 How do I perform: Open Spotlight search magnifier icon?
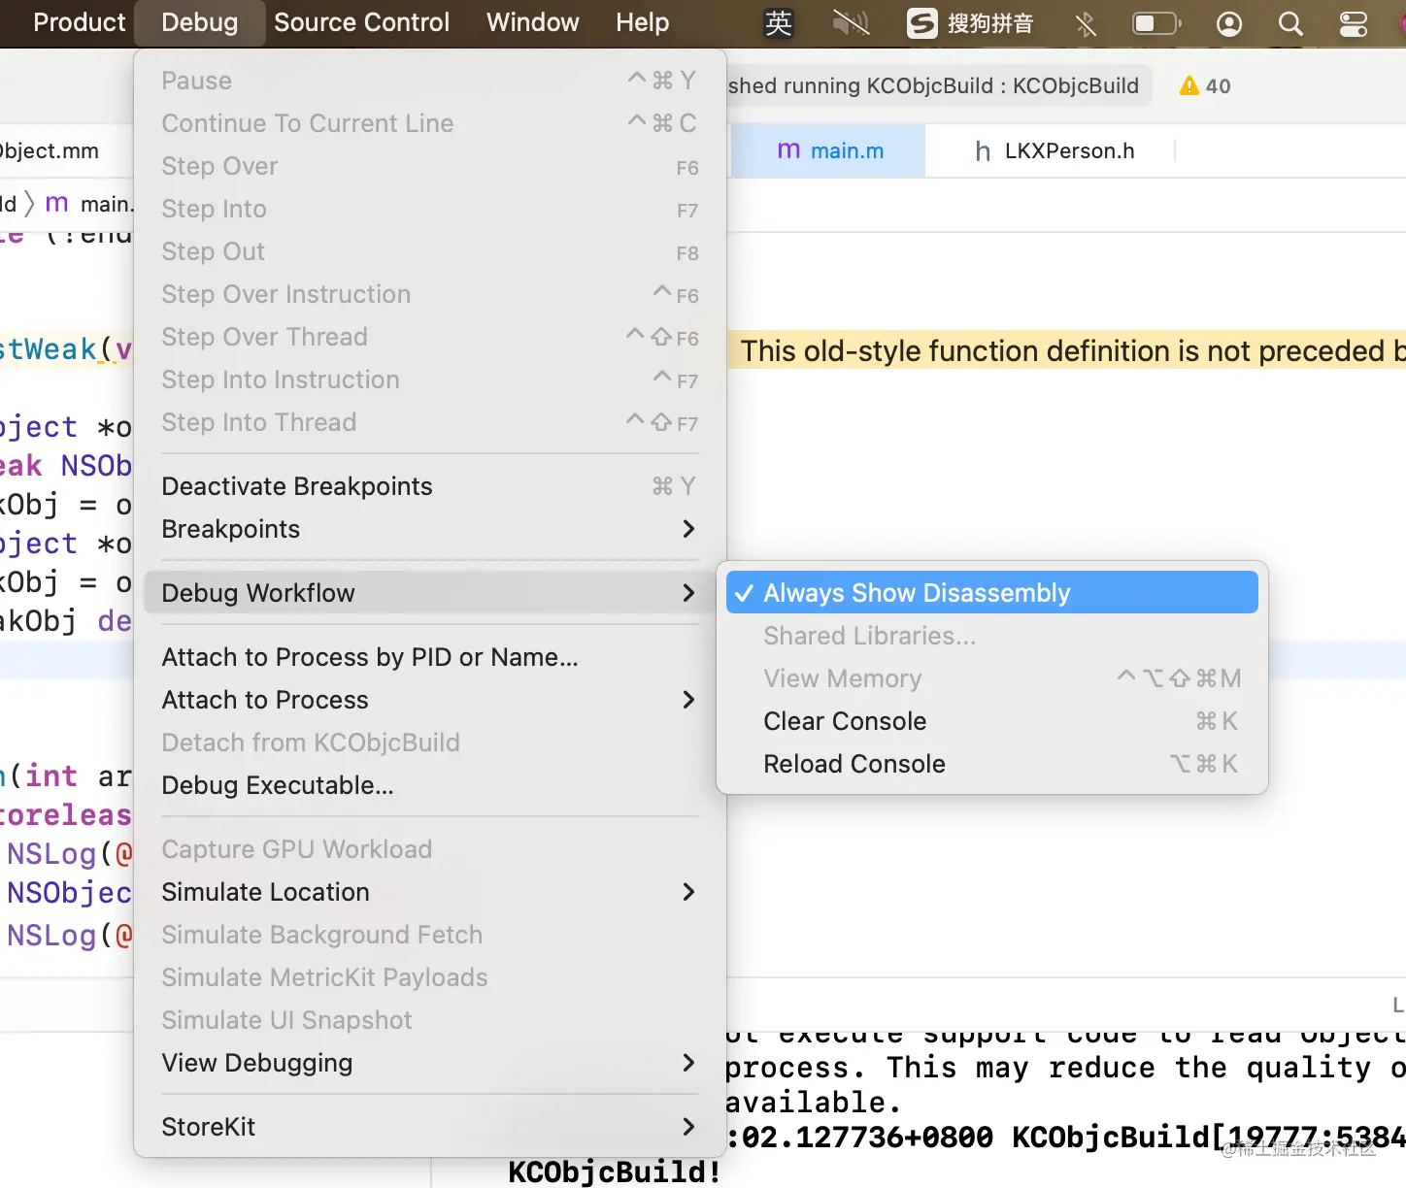pyautogui.click(x=1290, y=23)
